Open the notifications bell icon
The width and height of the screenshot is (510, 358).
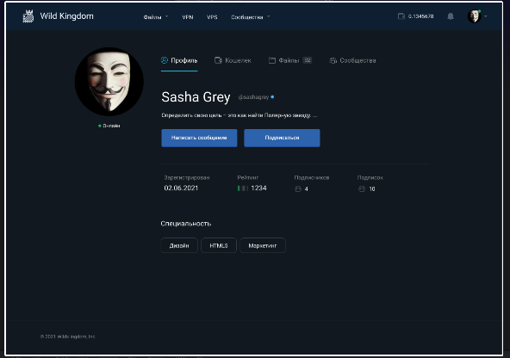click(x=451, y=16)
